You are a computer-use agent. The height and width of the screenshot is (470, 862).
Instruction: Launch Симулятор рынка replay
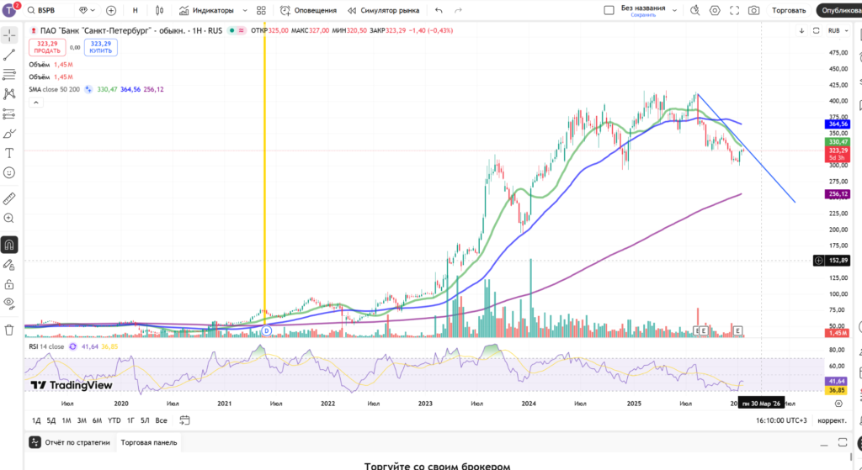click(x=383, y=10)
